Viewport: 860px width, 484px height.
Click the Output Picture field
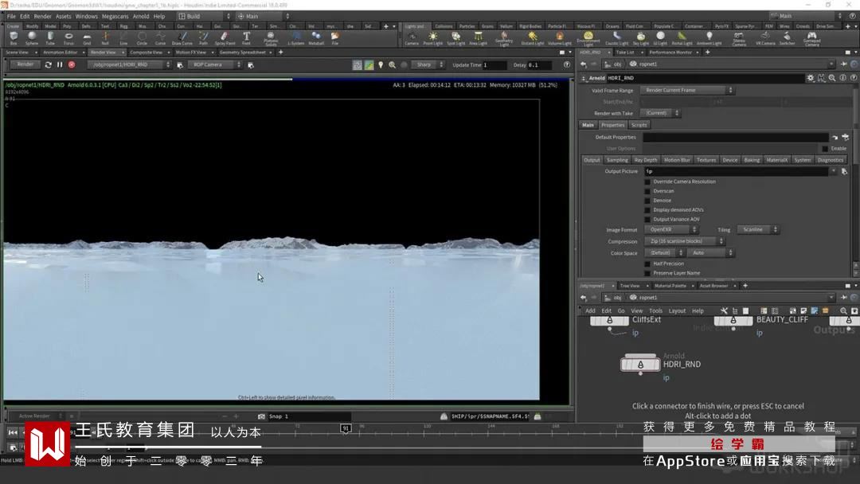[x=736, y=172]
